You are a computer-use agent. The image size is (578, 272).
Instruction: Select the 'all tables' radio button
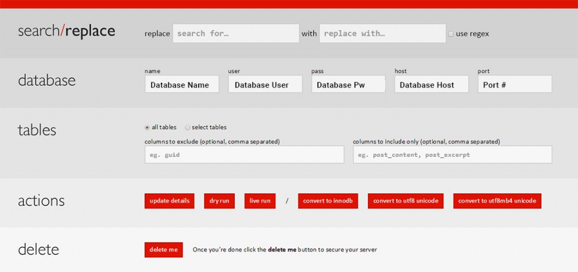tap(147, 128)
